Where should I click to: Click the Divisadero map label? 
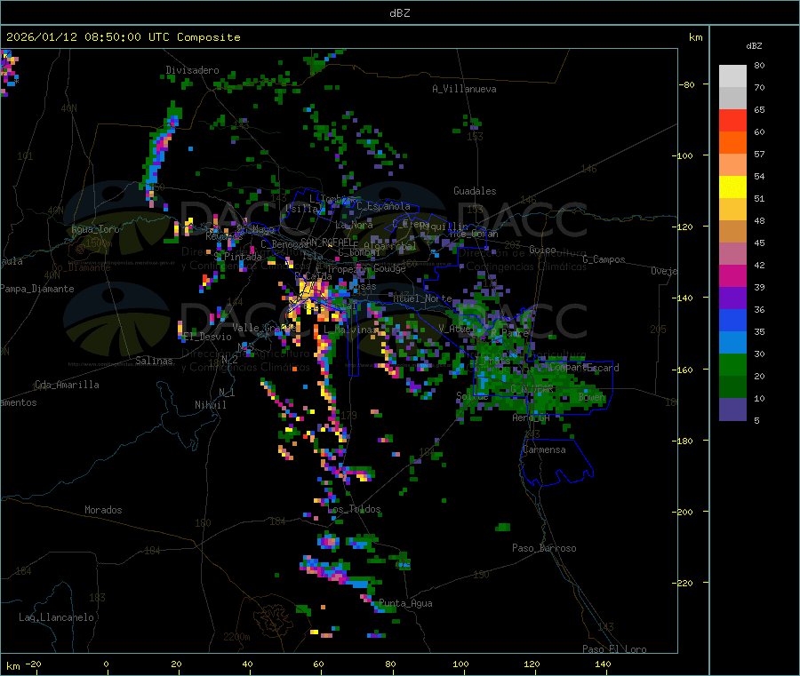(192, 70)
